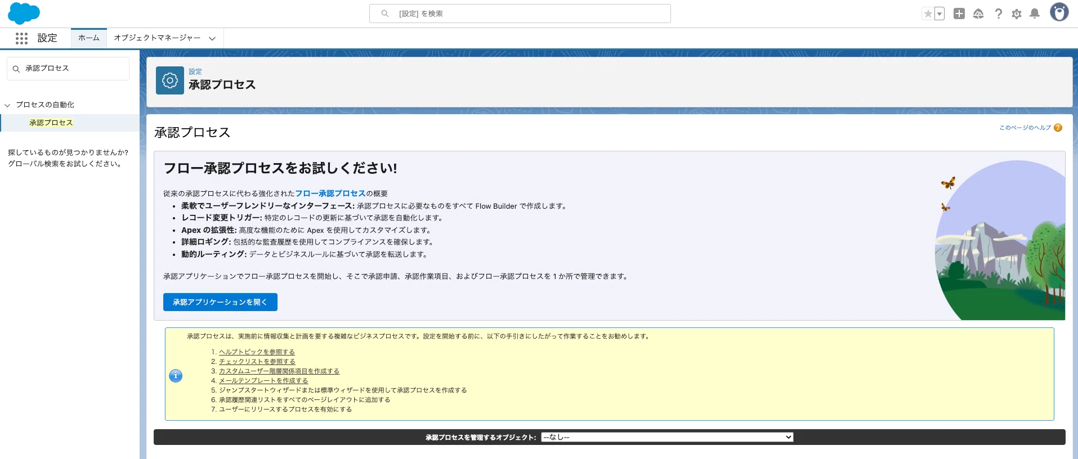Screen dimensions: 1078x459
Task: Click the グローバル検索をお試しください。 text
Action: tap(66, 164)
